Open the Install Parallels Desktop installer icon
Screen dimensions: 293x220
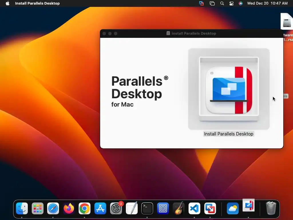pyautogui.click(x=229, y=89)
